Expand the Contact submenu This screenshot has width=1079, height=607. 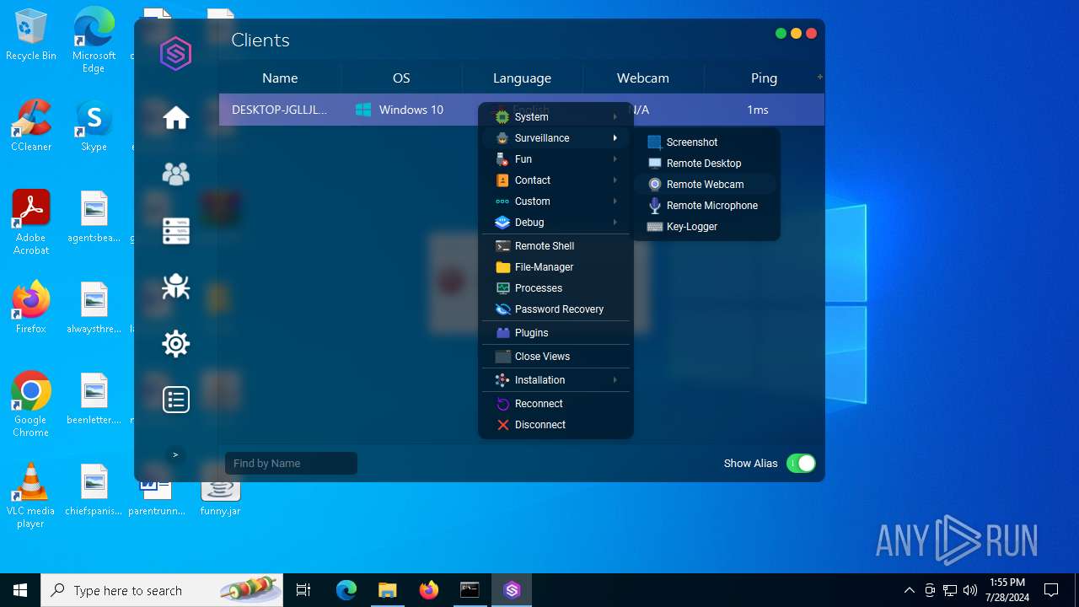click(556, 180)
